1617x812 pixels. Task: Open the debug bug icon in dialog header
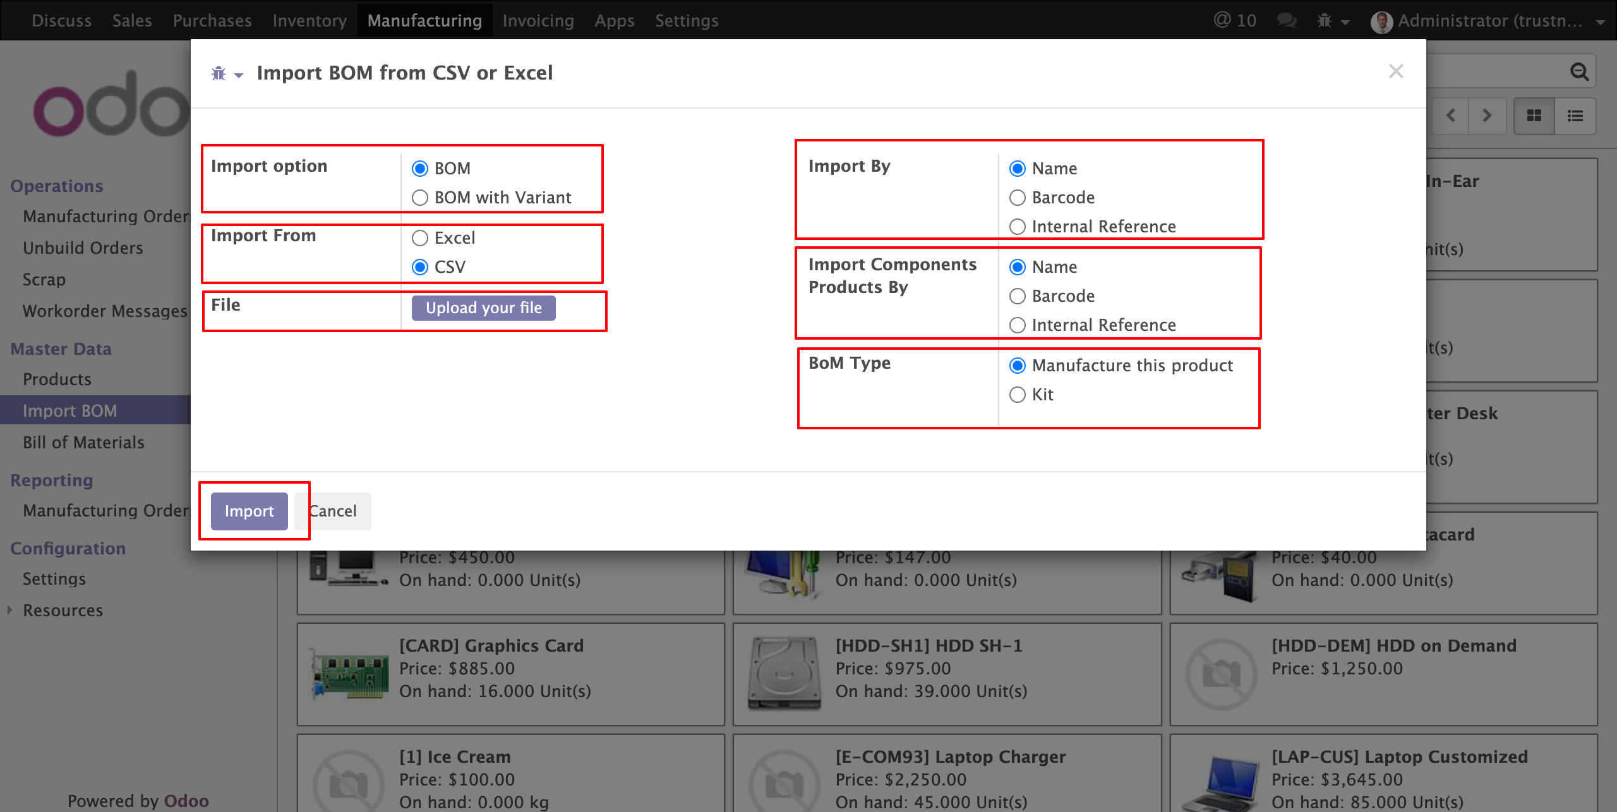pyautogui.click(x=219, y=74)
